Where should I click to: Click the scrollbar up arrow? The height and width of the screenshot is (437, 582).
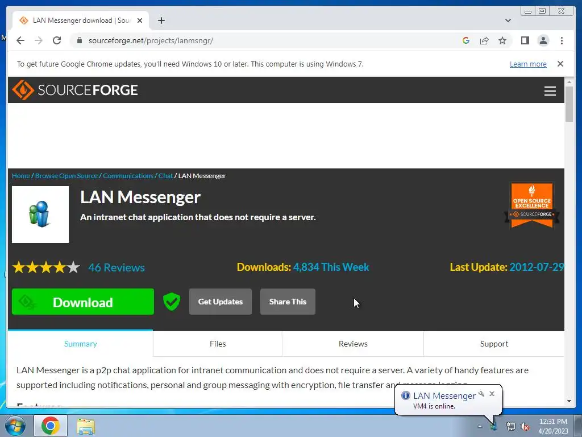pos(569,81)
